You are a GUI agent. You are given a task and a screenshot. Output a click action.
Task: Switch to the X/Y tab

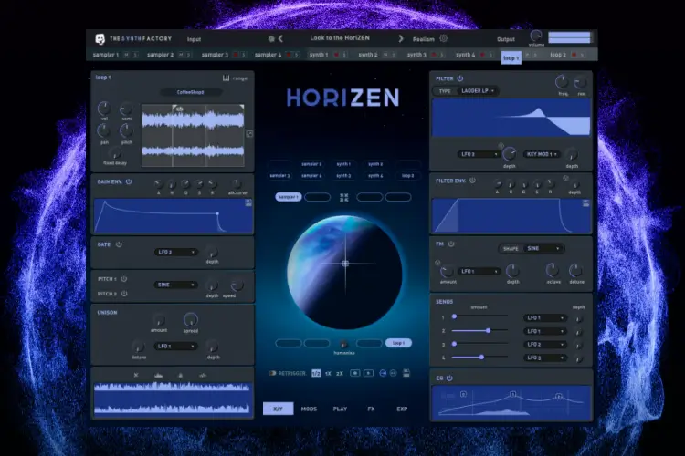click(x=278, y=409)
